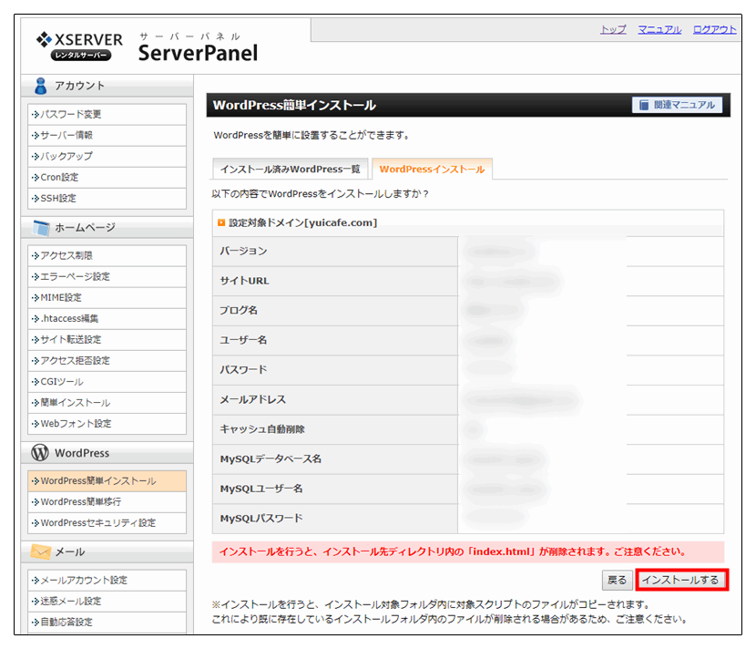Open アクセス拒否設定 in the sidebar
Screen dimensions: 756x649
107,361
